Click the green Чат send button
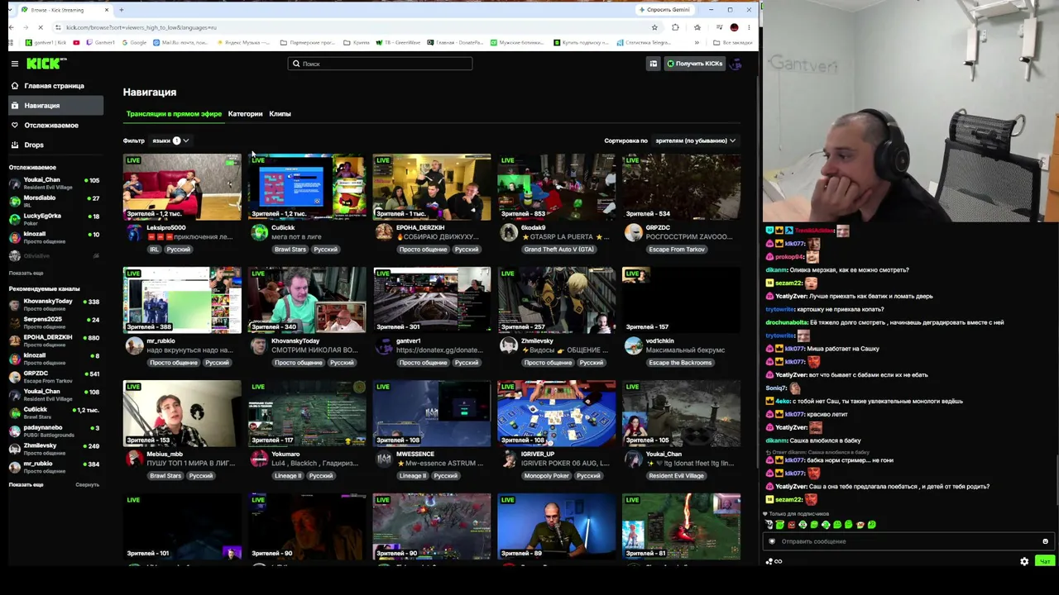 point(1044,562)
